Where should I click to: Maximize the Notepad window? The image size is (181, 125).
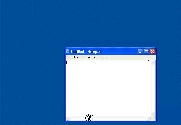pos(146,51)
